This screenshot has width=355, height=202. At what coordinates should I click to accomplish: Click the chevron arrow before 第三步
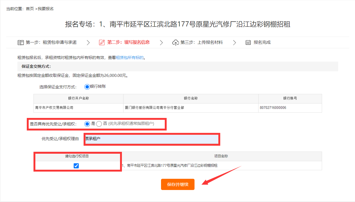coord(161,42)
